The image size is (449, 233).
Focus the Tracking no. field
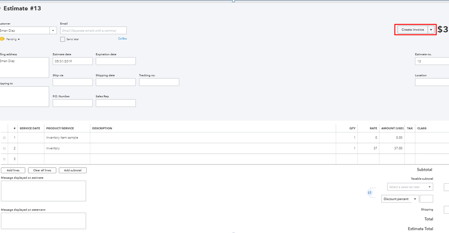pyautogui.click(x=159, y=82)
